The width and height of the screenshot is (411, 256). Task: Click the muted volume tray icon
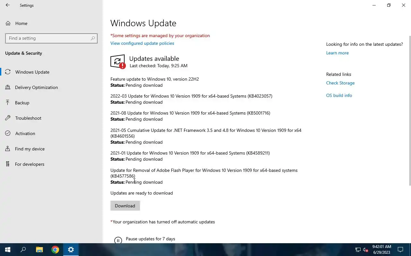click(x=365, y=250)
